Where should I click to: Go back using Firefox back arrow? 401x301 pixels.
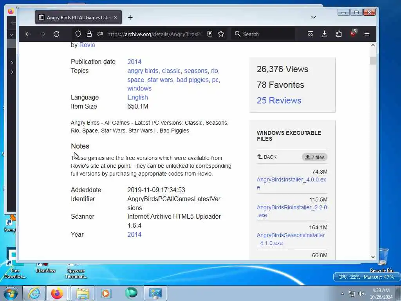(x=28, y=34)
